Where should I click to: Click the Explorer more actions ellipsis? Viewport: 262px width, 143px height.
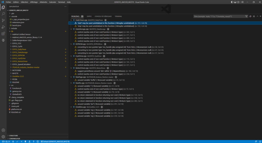(x=65, y=7)
